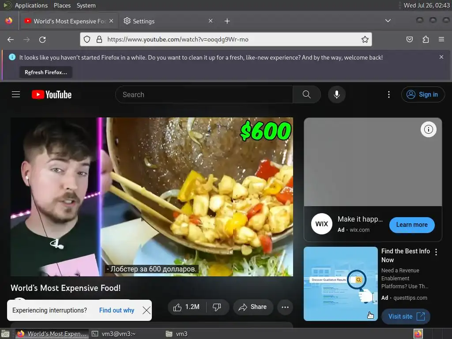The height and width of the screenshot is (339, 452).
Task: Click the Find out why link
Action: [x=117, y=310]
